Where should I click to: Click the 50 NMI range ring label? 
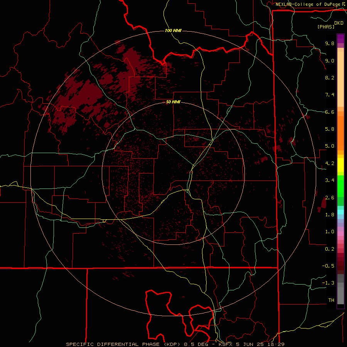click(x=173, y=102)
